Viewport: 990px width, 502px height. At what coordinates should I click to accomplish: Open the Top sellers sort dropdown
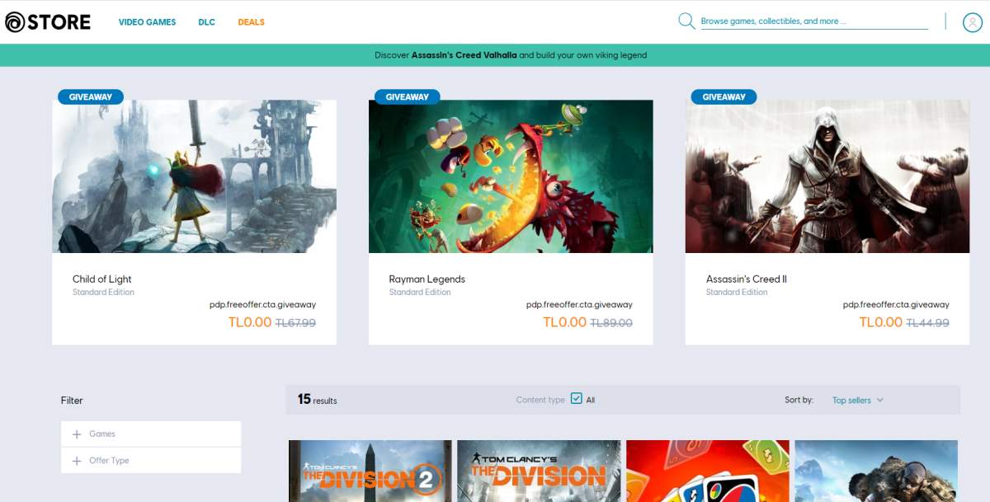(x=858, y=401)
